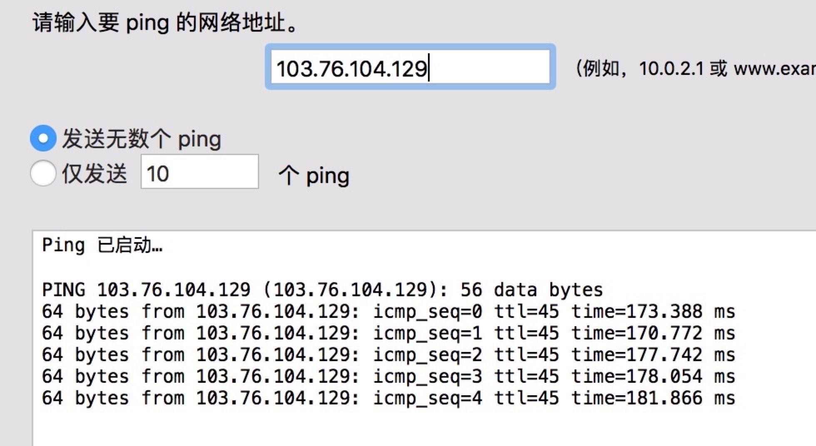Click "64 bytes" starting the icmp_seq=1 line
Viewport: 816px width, 446px height.
85,333
